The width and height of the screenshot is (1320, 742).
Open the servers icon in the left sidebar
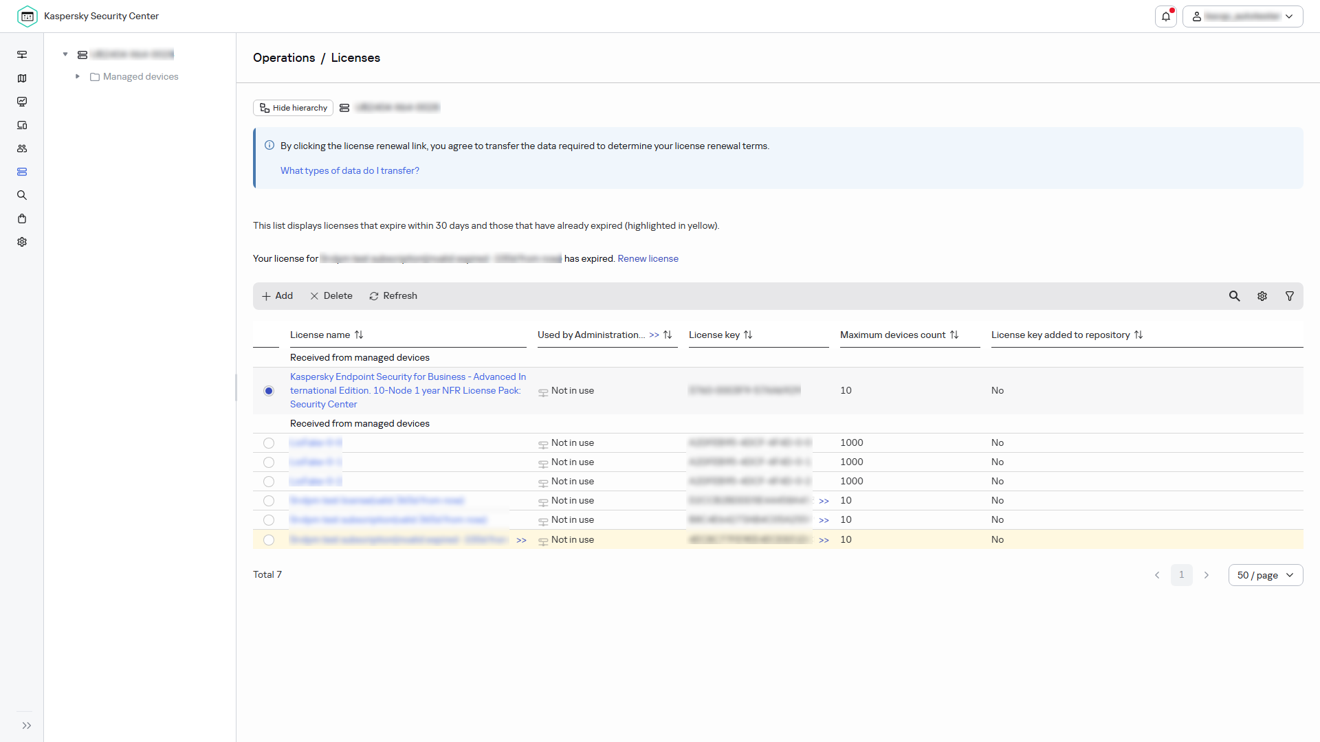(x=22, y=55)
